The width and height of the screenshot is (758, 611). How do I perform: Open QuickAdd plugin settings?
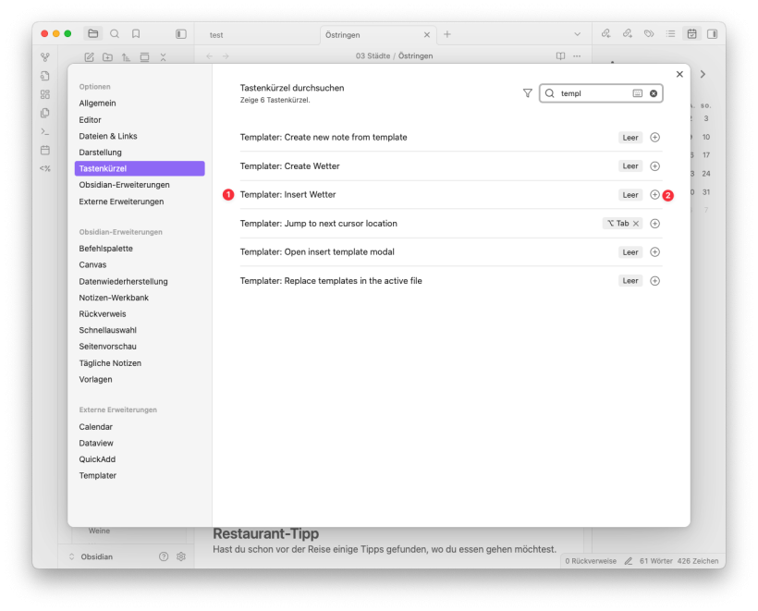140,459
